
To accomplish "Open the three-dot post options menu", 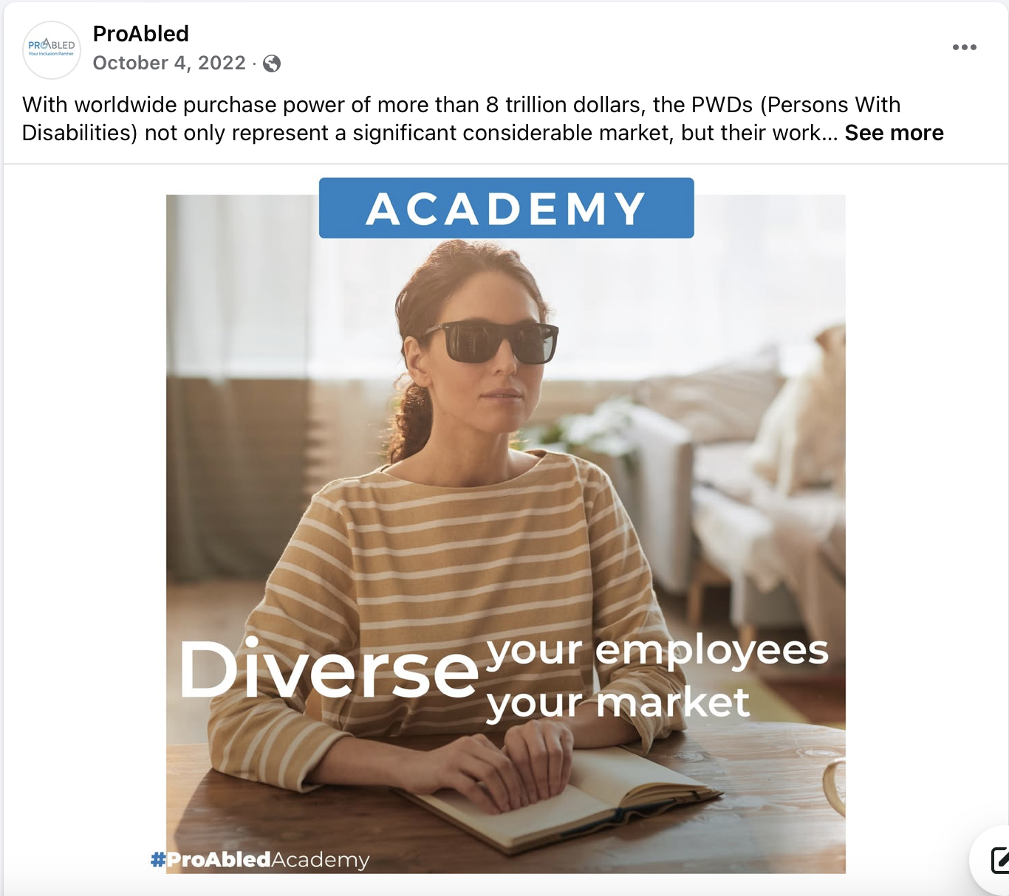I will [x=964, y=47].
